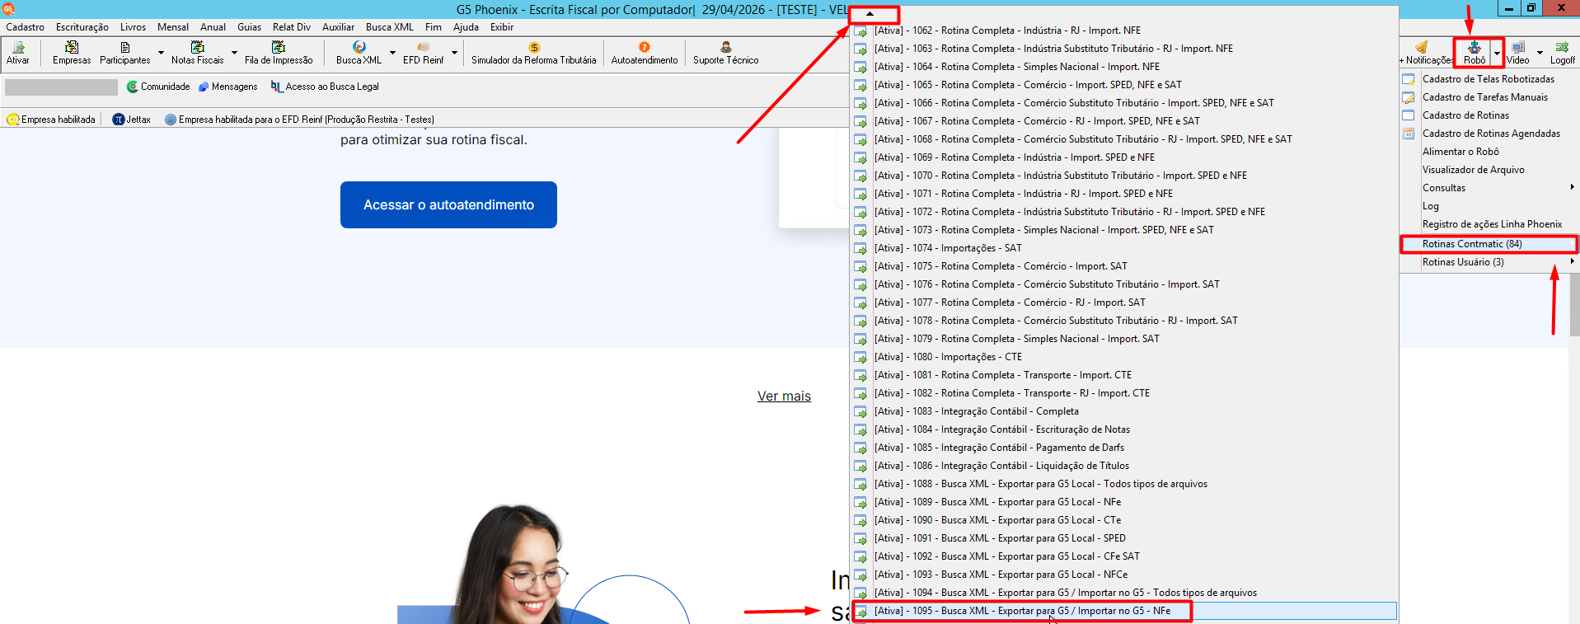Click icon of routine 1062 Indústria RJ

coord(860,31)
